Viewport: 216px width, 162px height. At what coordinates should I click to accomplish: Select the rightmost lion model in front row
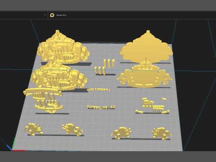162,134
